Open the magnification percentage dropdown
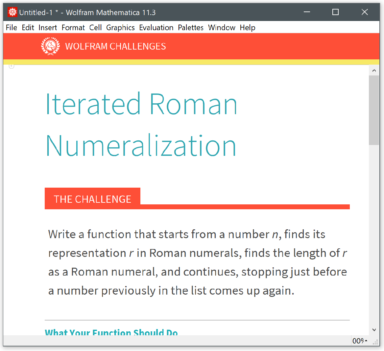The height and width of the screenshot is (351, 384). click(x=360, y=341)
